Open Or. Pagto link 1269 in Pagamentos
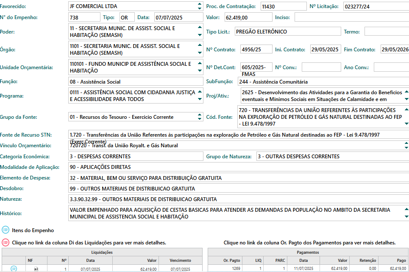The width and height of the screenshot is (409, 272). tap(236, 268)
